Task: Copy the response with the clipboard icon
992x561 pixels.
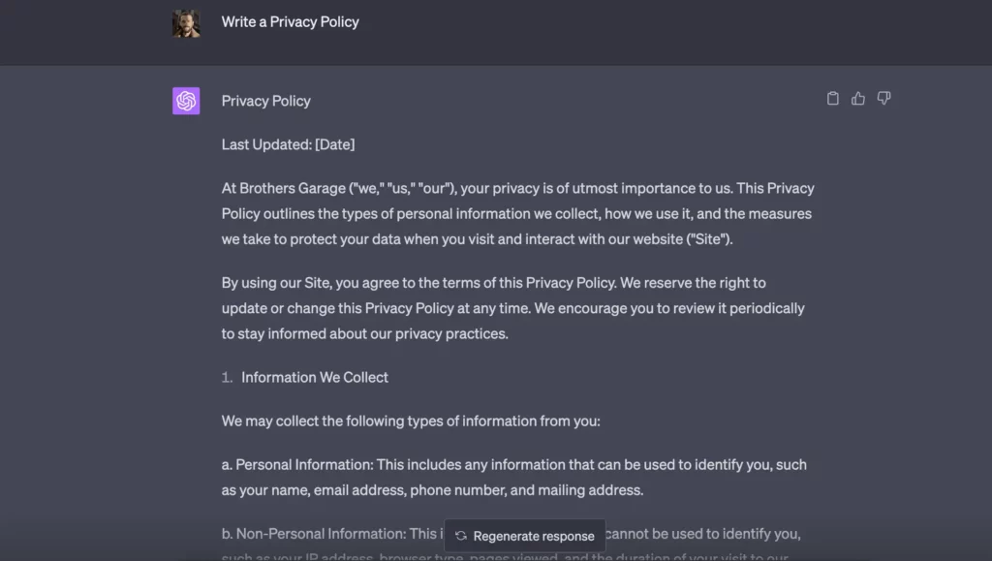Action: (x=832, y=99)
